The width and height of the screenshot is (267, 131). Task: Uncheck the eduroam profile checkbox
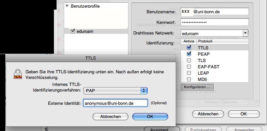(x=73, y=31)
